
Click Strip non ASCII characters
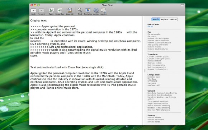(159, 110)
